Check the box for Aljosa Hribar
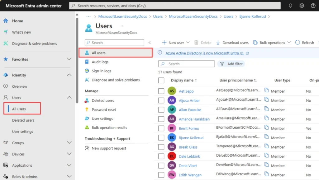The image size is (319, 180). 161,100
